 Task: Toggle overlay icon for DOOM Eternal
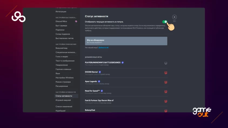tap(166, 73)
